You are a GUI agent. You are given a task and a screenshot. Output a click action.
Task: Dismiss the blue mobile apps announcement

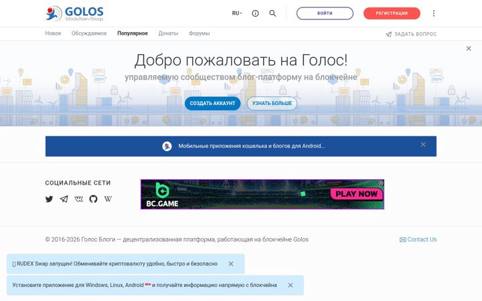click(x=423, y=144)
